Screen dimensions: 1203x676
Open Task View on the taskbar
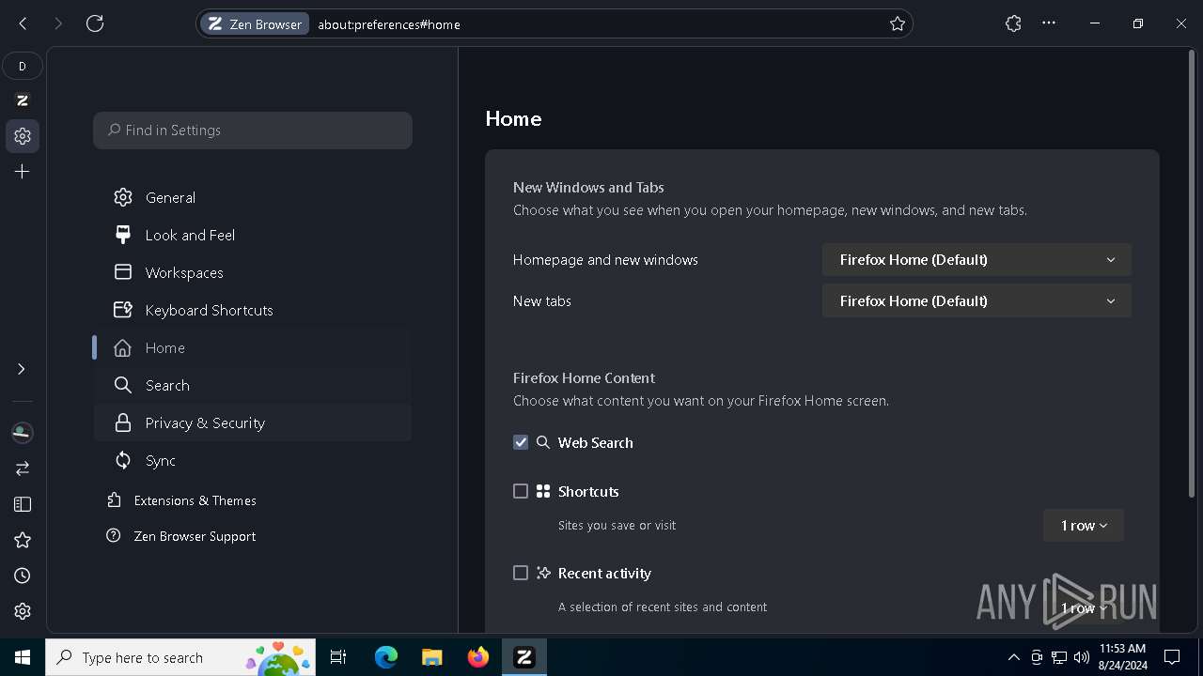click(338, 657)
